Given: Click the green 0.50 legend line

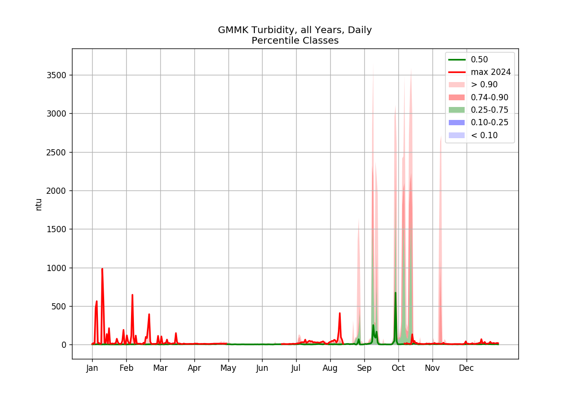Looking at the screenshot, I should click(456, 60).
